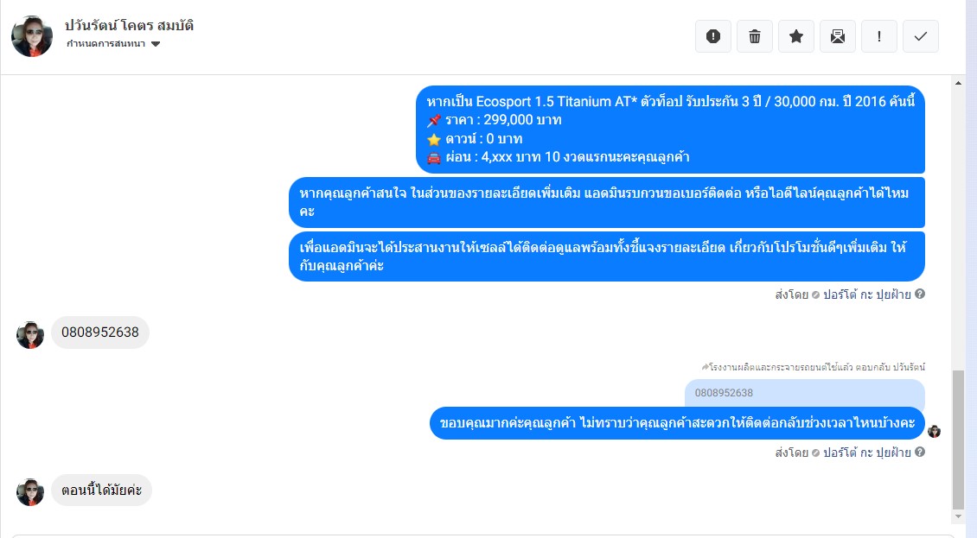977x538 pixels.
Task: Delete conversation using the trash icon
Action: (x=755, y=36)
